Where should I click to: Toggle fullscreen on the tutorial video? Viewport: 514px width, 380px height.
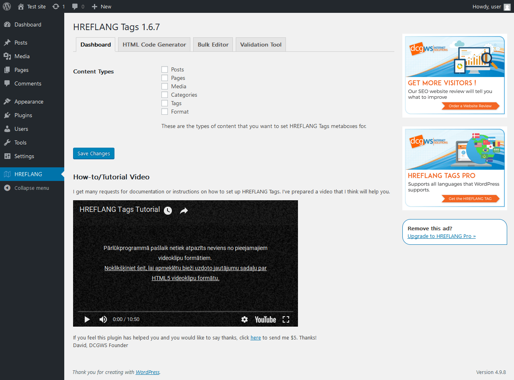click(286, 319)
